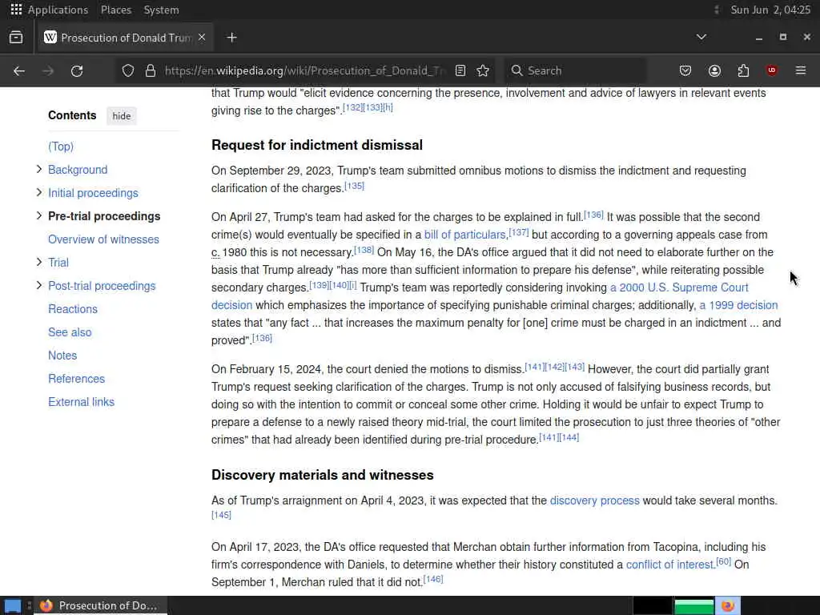Open the discovery process link
This screenshot has height=615, width=820.
pos(595,500)
